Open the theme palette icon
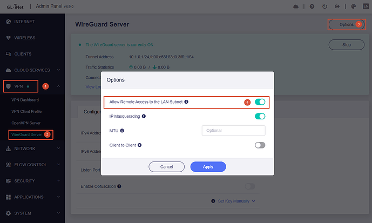 pyautogui.click(x=354, y=6)
